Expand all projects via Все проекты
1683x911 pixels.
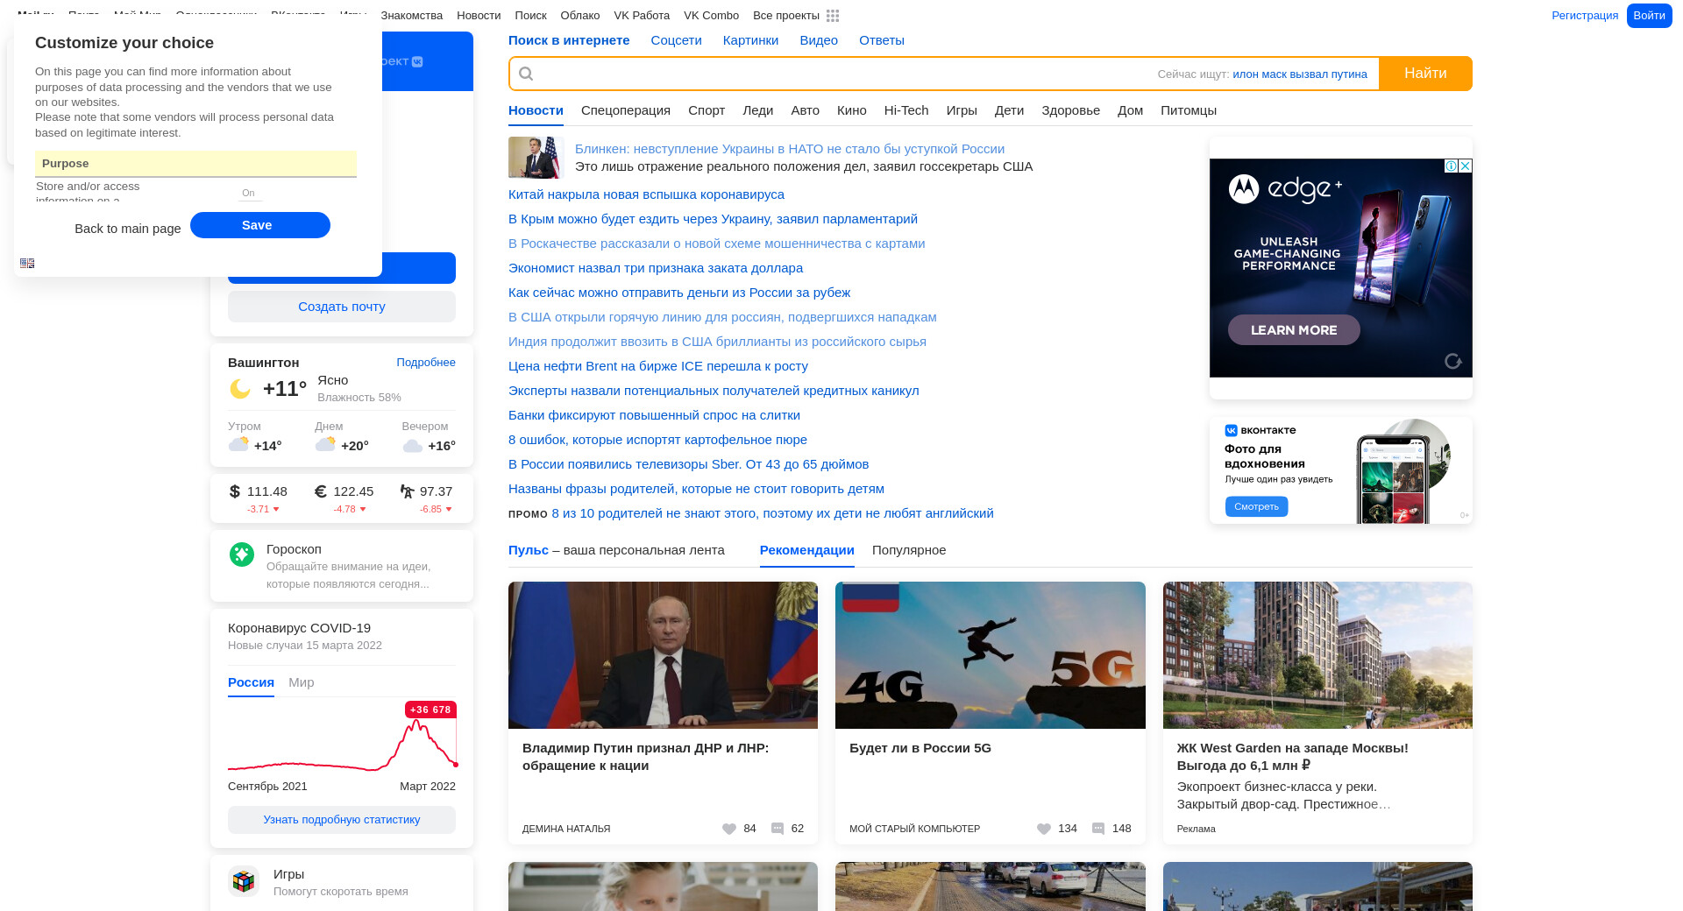click(x=786, y=16)
